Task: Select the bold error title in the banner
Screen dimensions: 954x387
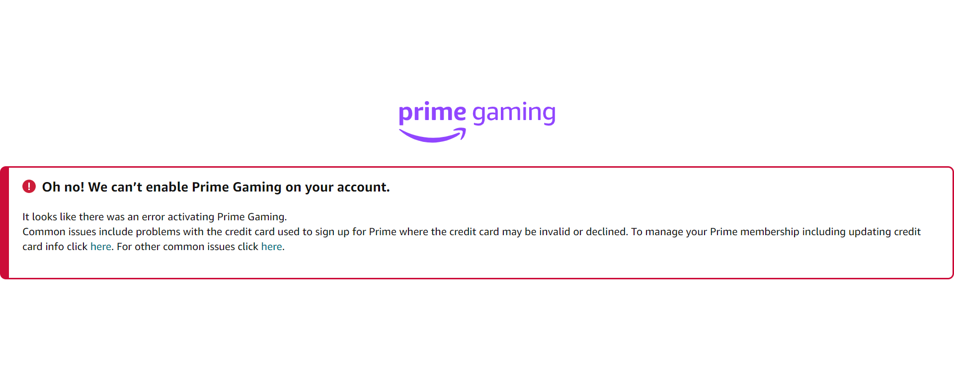Action: pyautogui.click(x=216, y=187)
